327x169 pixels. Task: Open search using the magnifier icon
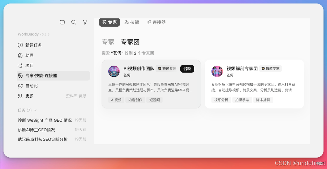click(74, 22)
